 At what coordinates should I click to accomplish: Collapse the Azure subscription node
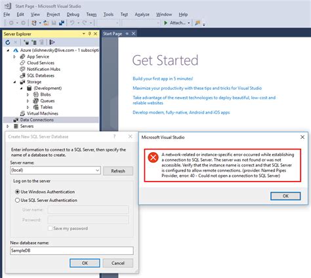point(8,50)
